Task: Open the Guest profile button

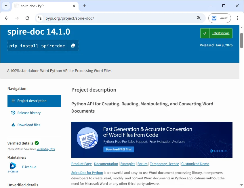Action: pyautogui.click(x=220, y=18)
